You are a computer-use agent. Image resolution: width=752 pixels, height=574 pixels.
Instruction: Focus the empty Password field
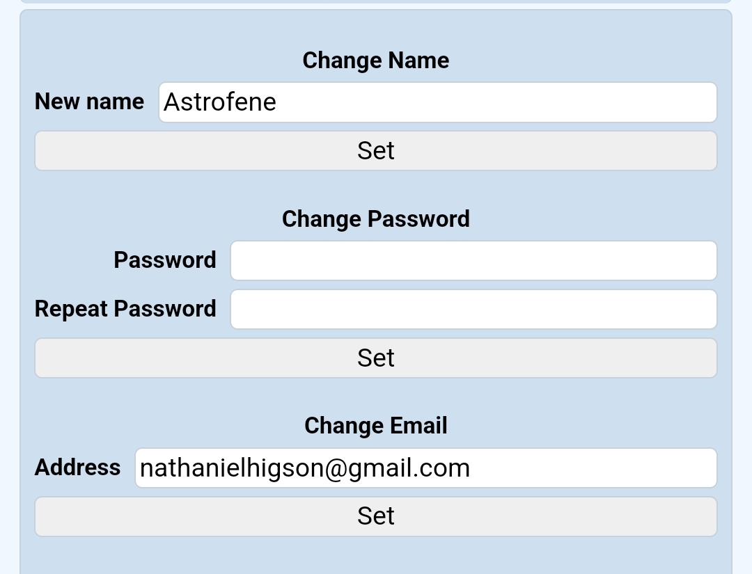[473, 261]
